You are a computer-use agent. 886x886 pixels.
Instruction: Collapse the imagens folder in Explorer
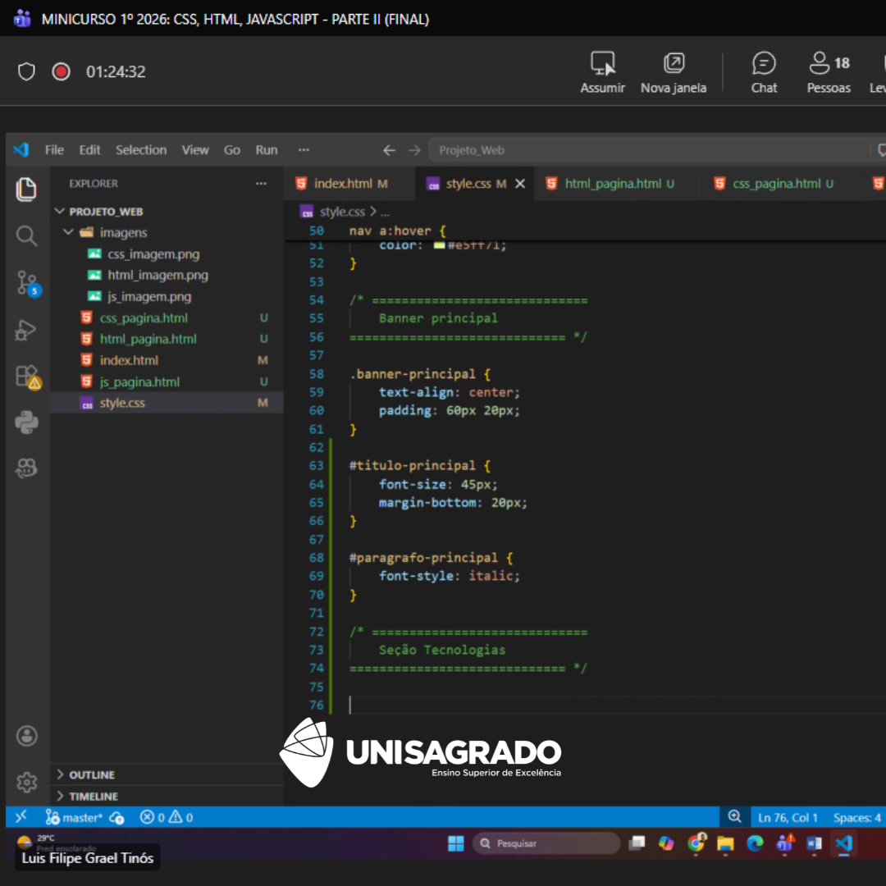(69, 232)
